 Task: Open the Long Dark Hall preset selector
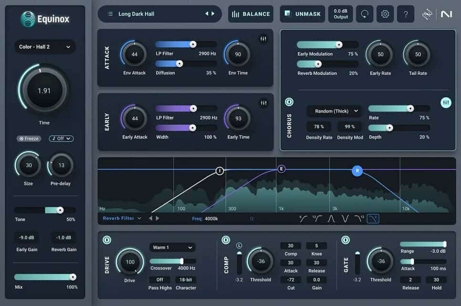coord(160,14)
